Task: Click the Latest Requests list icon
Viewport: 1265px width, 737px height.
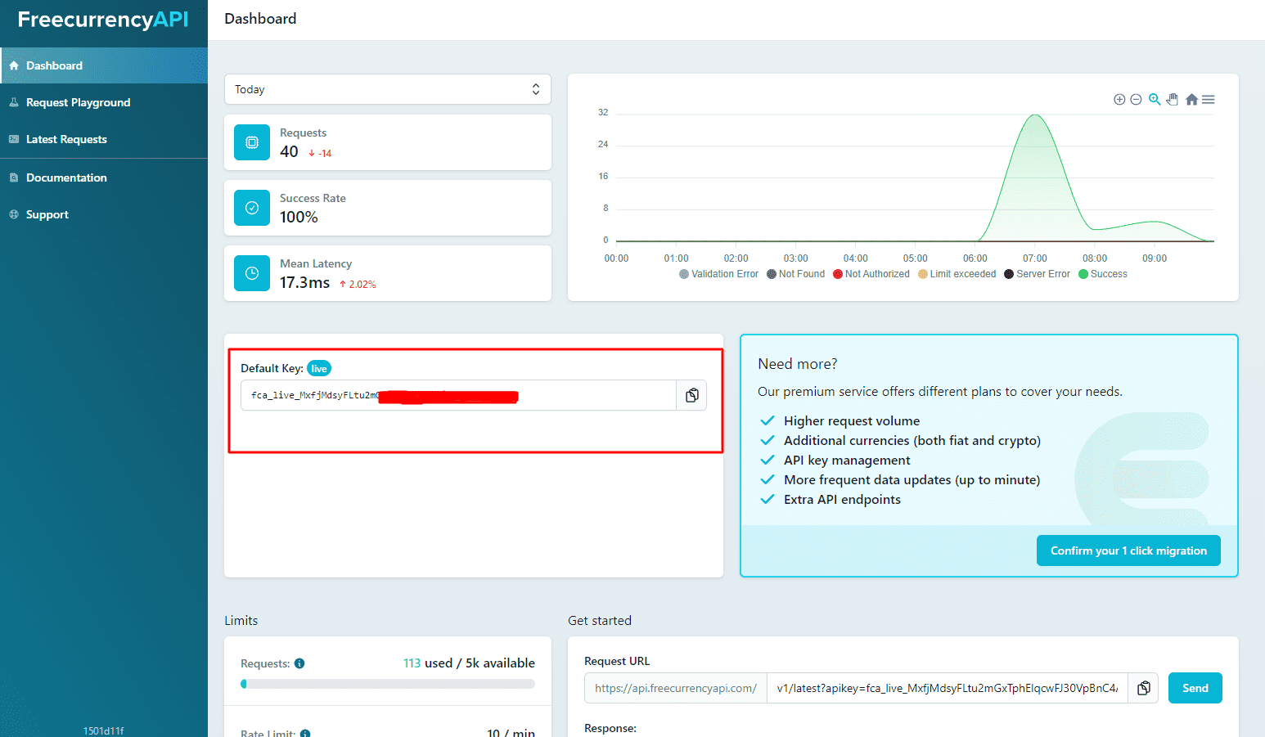Action: click(14, 139)
